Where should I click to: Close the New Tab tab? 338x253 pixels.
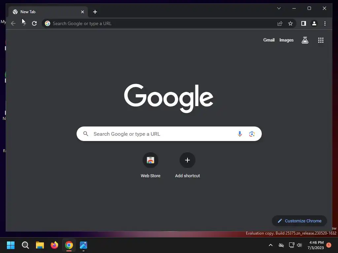tap(82, 12)
